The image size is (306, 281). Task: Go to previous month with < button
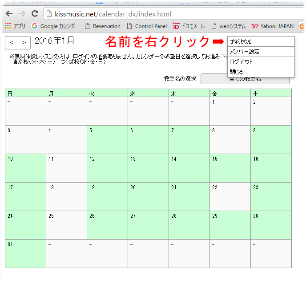[12, 43]
